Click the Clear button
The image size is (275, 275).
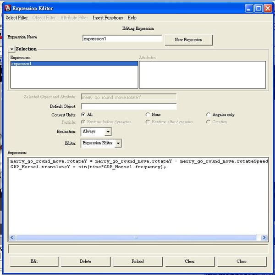click(190, 261)
